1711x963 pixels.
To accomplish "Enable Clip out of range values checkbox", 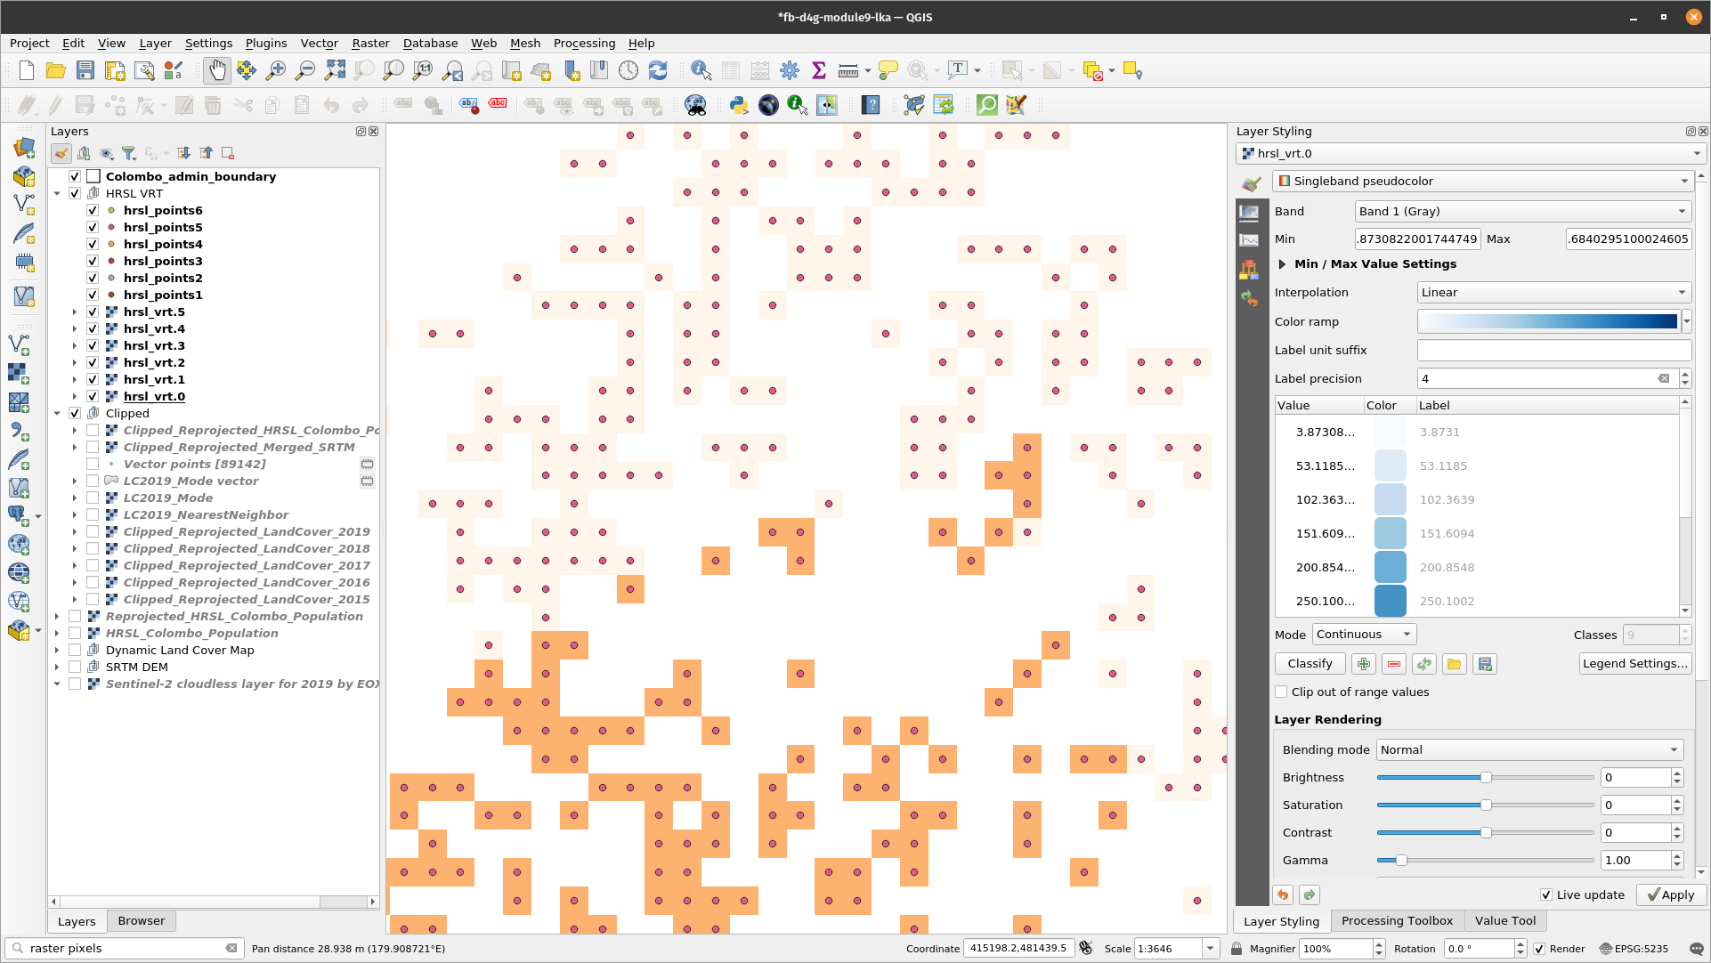I will (1281, 692).
